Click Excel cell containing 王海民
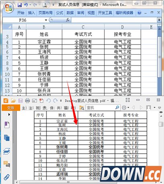The height and width of the screenshot is (184, 164). 44,52
